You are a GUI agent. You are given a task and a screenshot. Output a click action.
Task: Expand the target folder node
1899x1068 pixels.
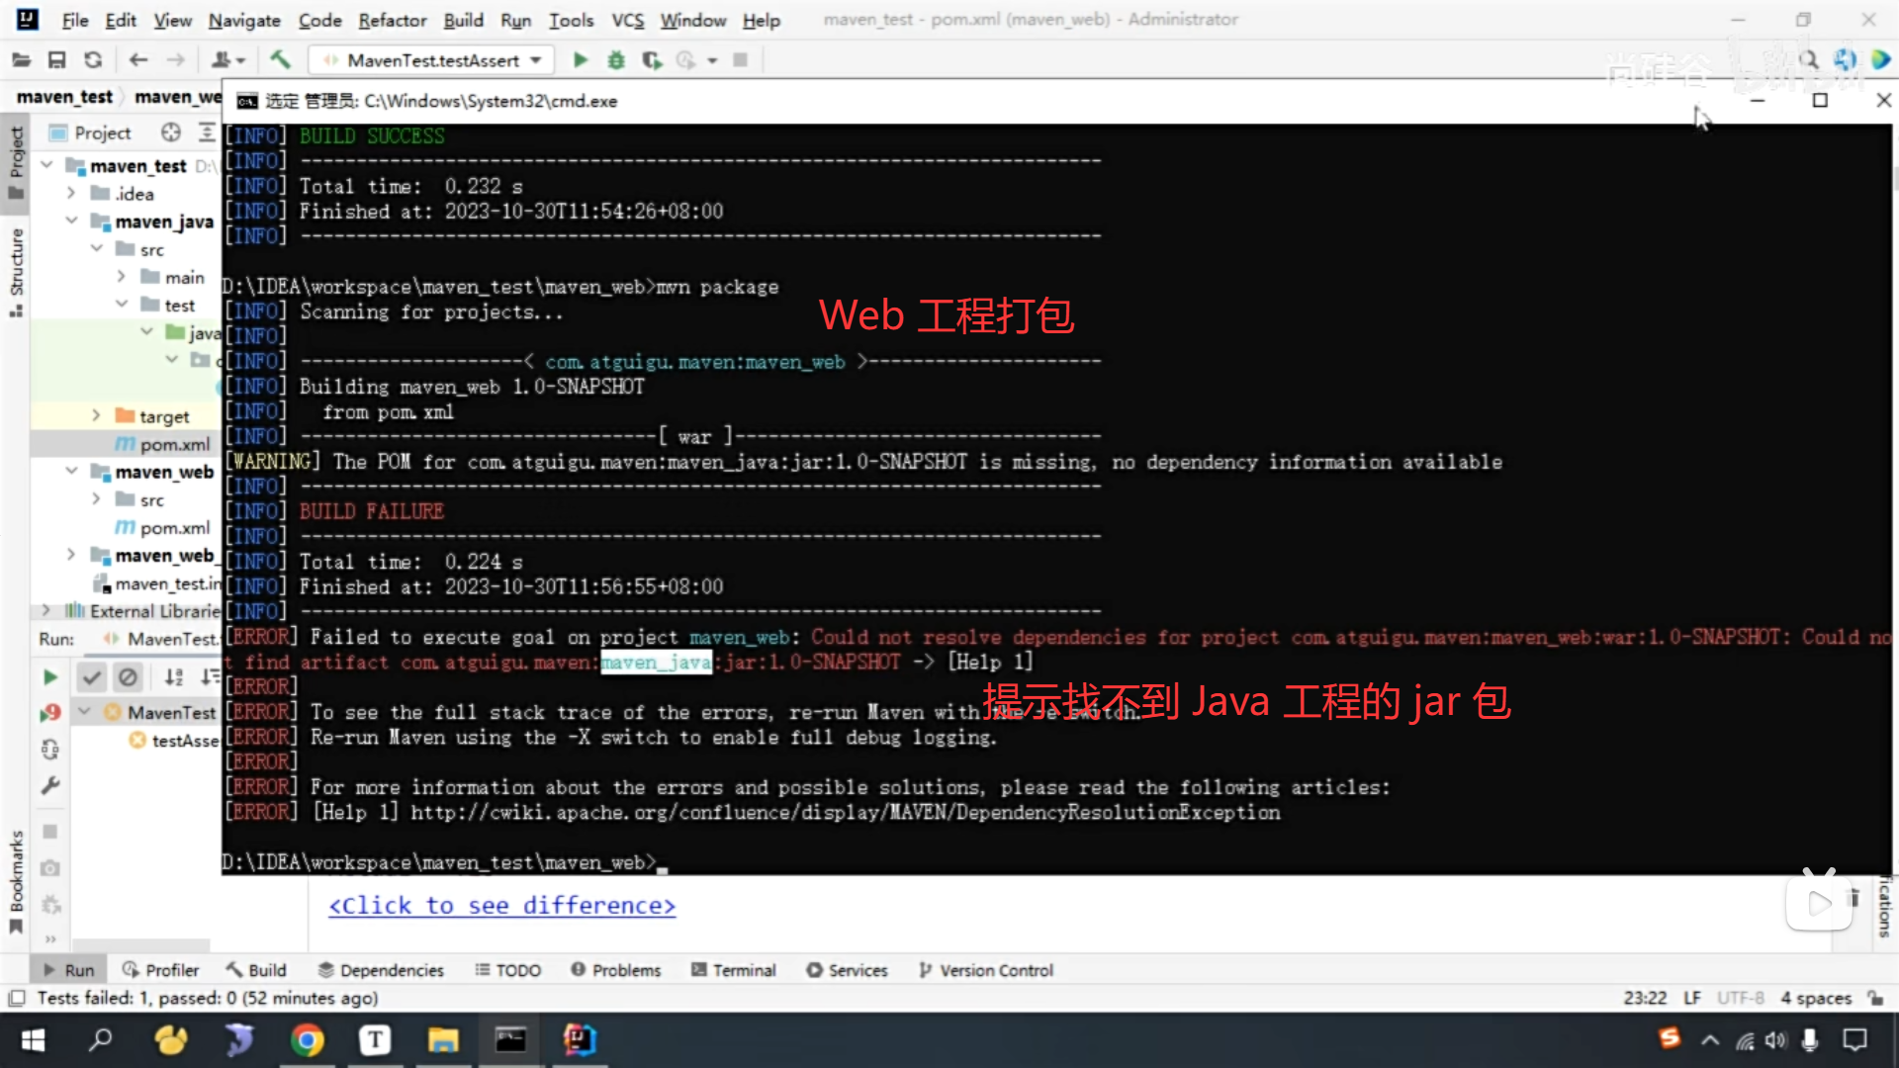(96, 416)
